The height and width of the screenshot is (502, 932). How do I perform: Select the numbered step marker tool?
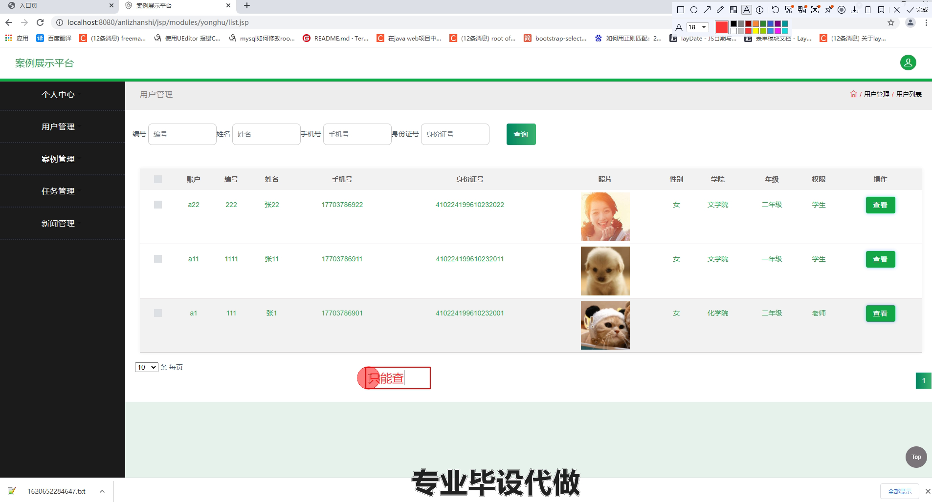click(x=759, y=10)
